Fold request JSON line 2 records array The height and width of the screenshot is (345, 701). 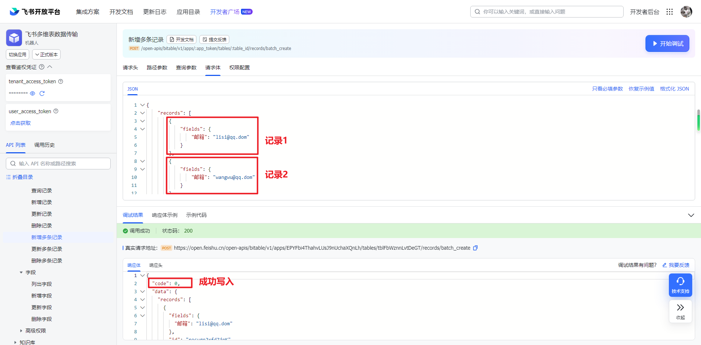coord(143,113)
